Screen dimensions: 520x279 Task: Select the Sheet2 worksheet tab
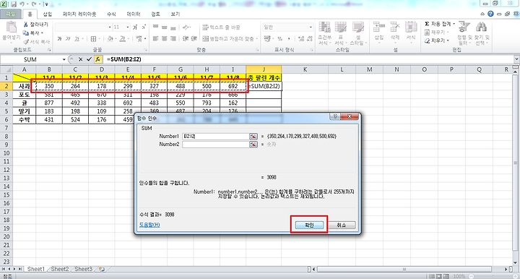[x=60, y=269]
